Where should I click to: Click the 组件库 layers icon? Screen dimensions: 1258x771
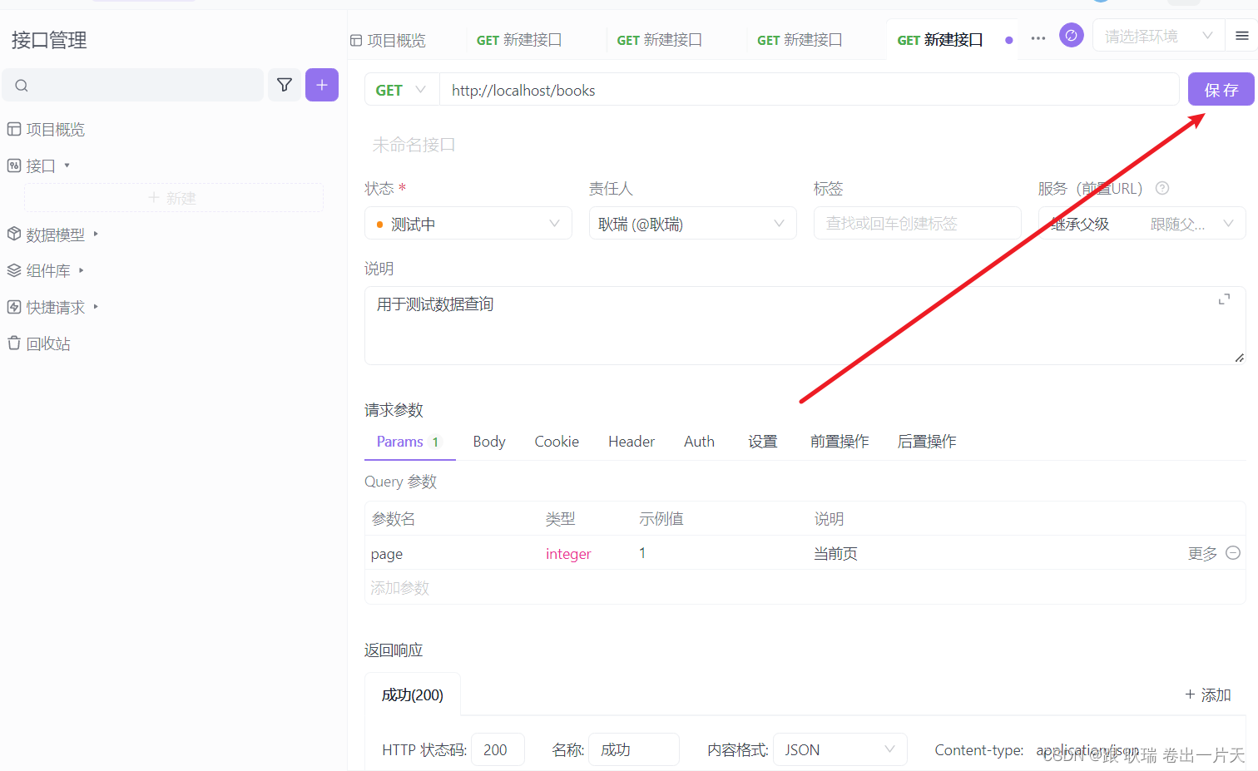[x=14, y=270]
